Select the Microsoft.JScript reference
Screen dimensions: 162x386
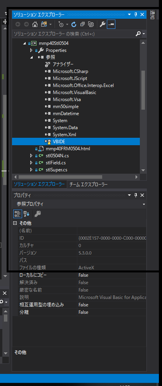click(70, 78)
